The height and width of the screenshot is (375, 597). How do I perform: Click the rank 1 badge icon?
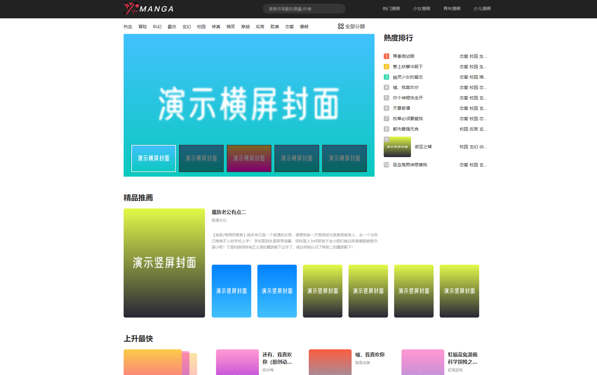point(386,56)
